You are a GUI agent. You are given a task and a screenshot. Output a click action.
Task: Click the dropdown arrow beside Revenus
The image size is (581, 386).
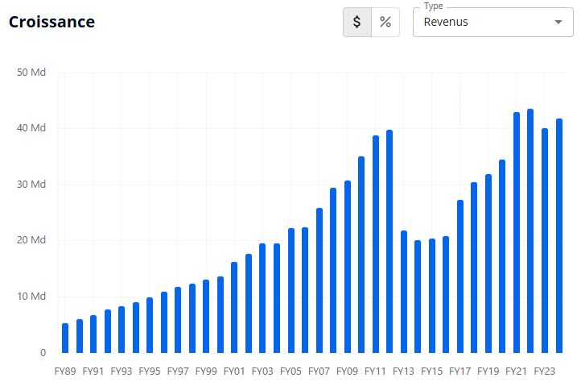[x=558, y=23]
